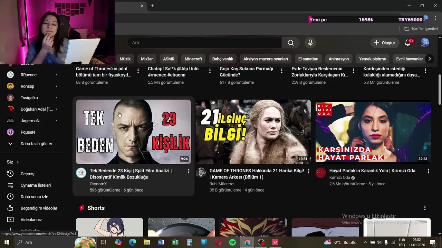Viewport: 442px width, 248px height.
Task: Open Windows Start menu
Action: (7, 242)
